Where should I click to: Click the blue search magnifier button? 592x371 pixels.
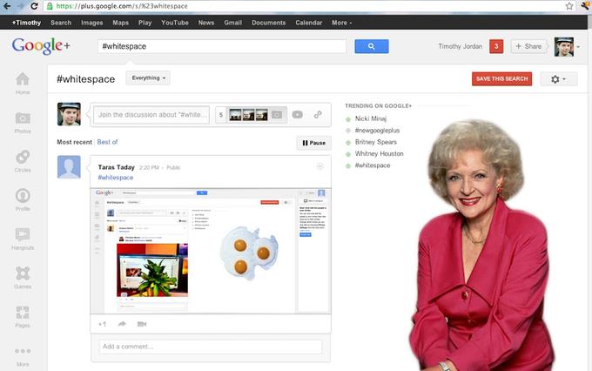[x=372, y=46]
